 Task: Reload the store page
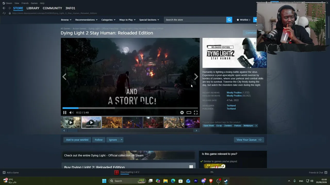tap(4, 13)
